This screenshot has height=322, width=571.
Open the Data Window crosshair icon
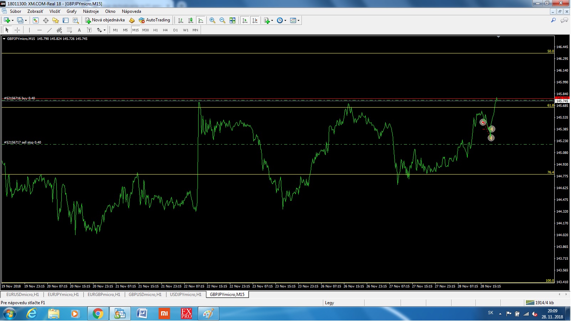46,20
